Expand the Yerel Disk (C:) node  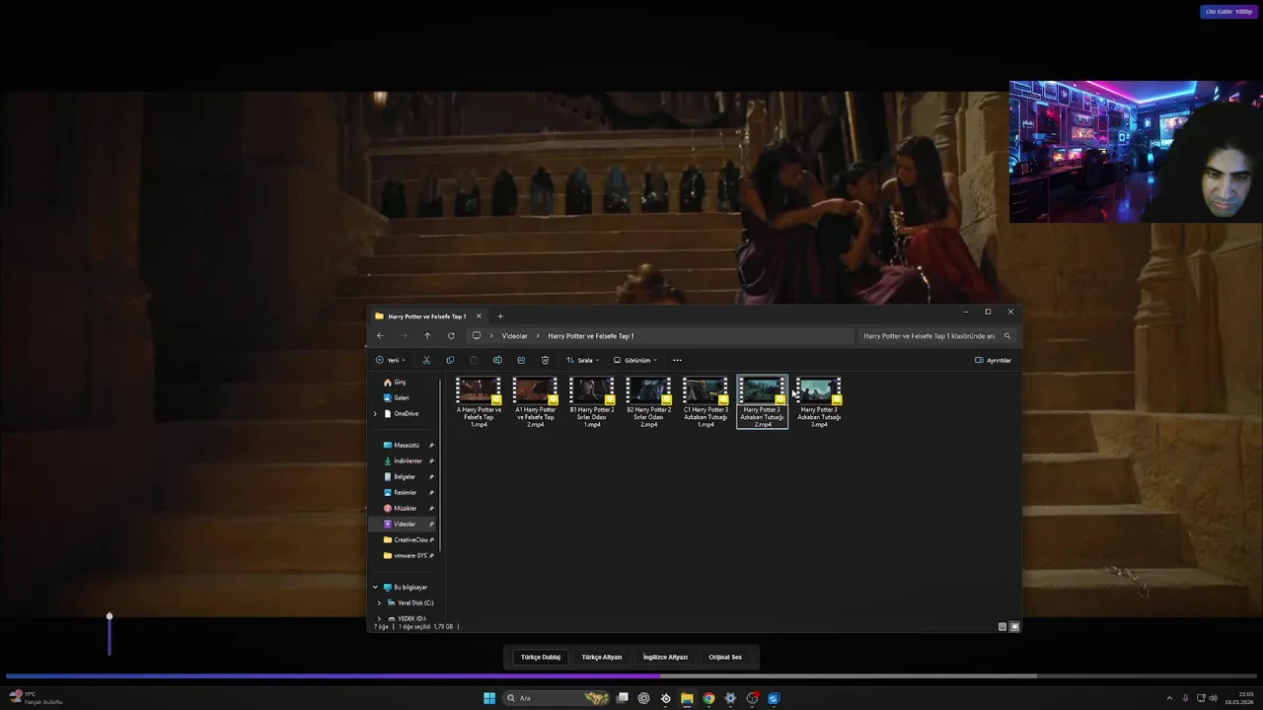coord(379,603)
